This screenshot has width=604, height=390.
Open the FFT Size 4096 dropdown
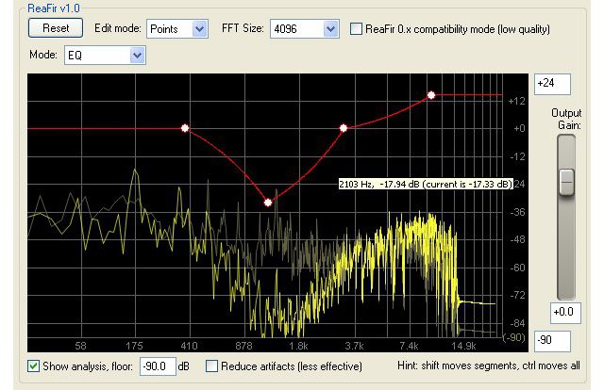click(304, 29)
